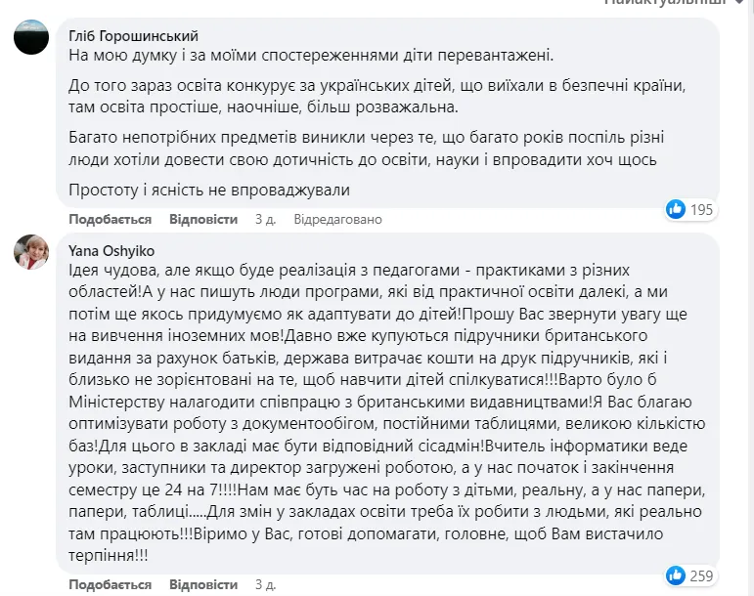Click the paragraph starting "На мою думку"
This screenshot has width=754, height=596.
[x=311, y=57]
